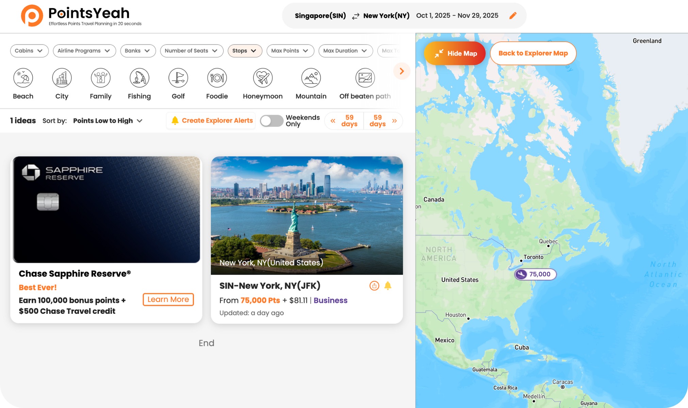This screenshot has width=688, height=408.
Task: Change the Points Low to High sort
Action: click(x=108, y=121)
